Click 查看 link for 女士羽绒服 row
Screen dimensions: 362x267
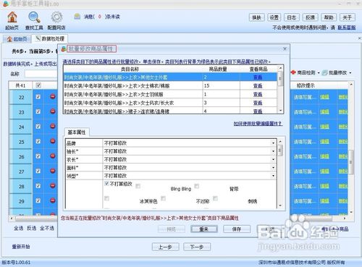258,94
